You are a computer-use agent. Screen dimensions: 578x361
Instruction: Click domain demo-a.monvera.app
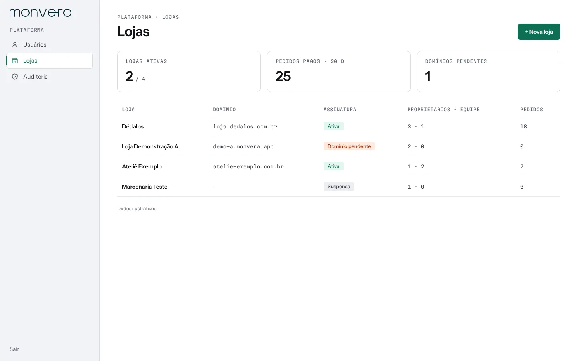(243, 146)
